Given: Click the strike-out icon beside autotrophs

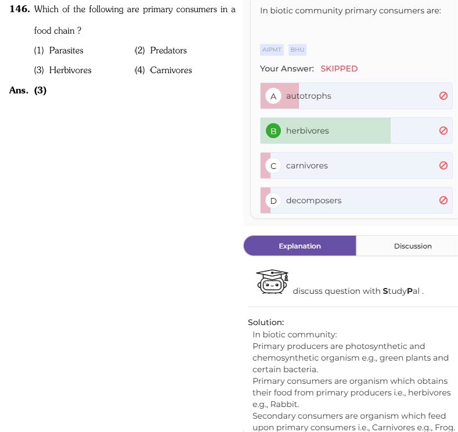Looking at the screenshot, I should click(443, 96).
